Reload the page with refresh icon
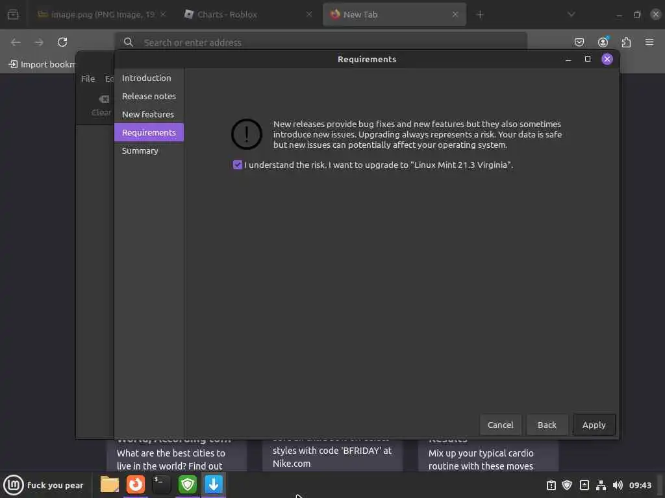This screenshot has height=498, width=665. [62, 42]
